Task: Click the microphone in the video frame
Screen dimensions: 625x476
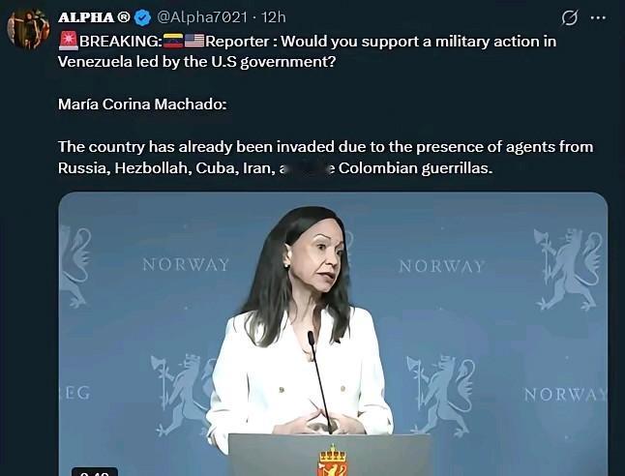Action: tap(320, 382)
